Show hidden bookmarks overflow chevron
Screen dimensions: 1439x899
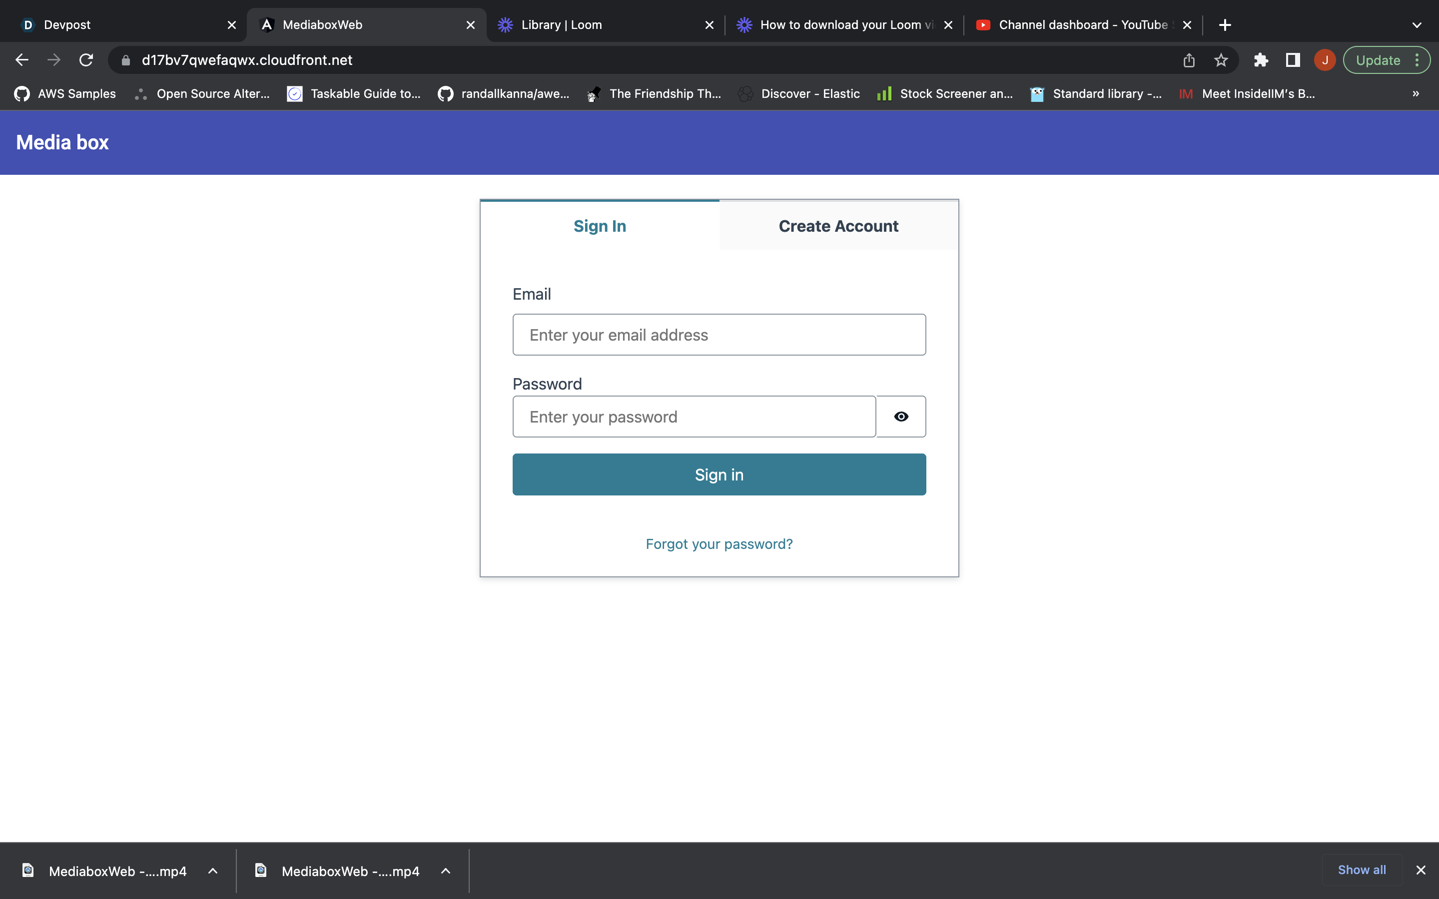1416,93
